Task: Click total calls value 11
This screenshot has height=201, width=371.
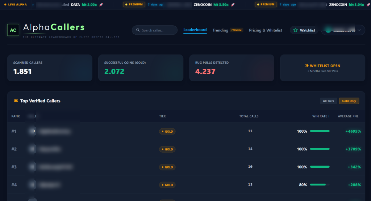Action: point(250,131)
